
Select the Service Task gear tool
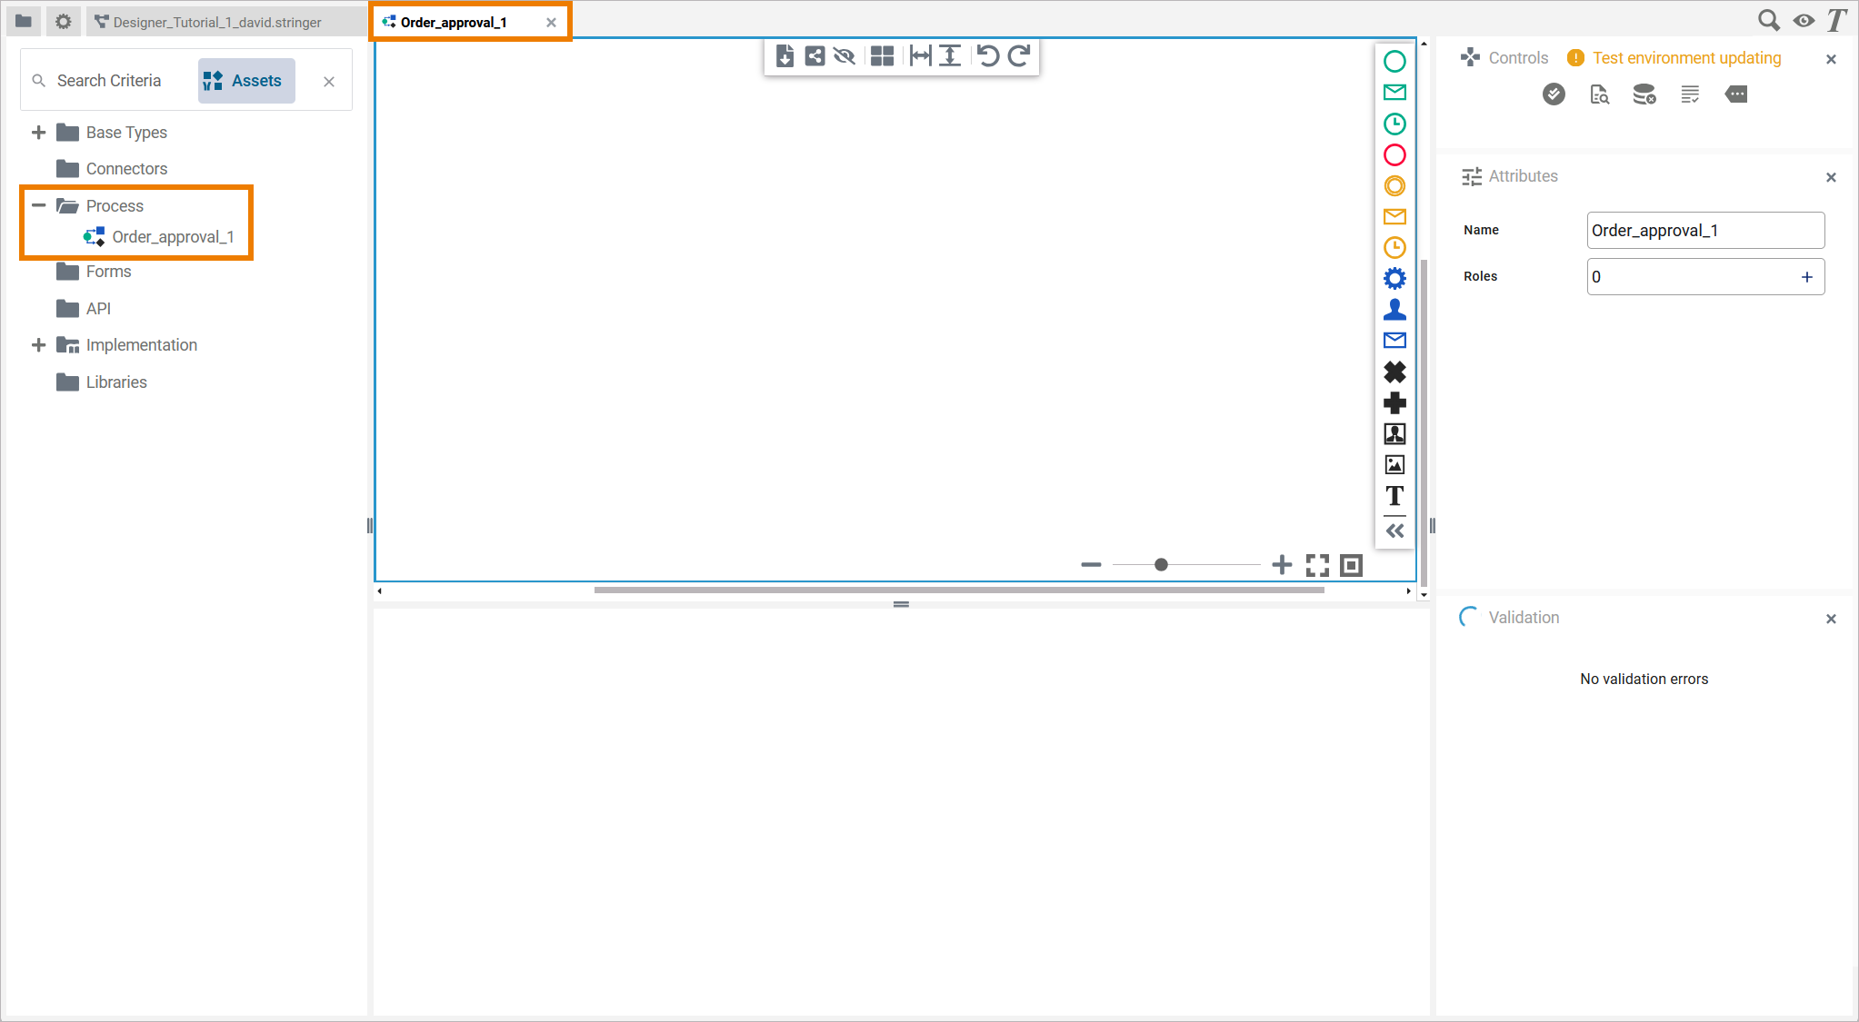click(1394, 278)
